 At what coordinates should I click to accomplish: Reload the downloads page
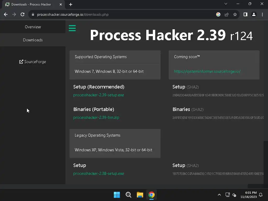(23, 15)
